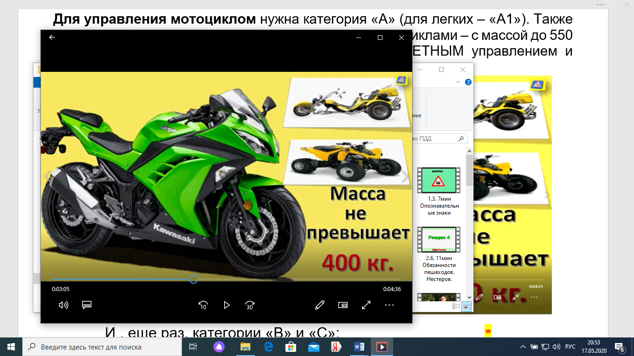Screen dimensions: 634x356
Task: Click the taskbar search box
Action: (102, 347)
